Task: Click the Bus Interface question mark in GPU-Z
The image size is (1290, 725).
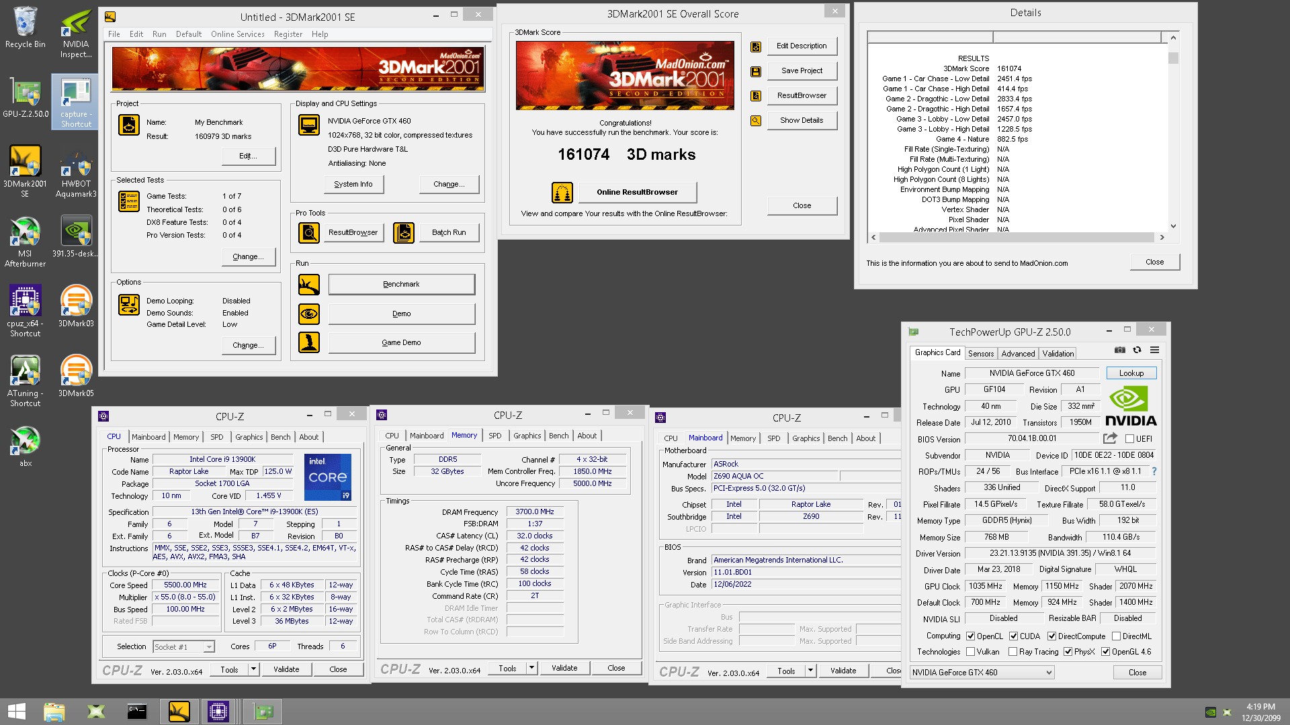Action: point(1154,471)
